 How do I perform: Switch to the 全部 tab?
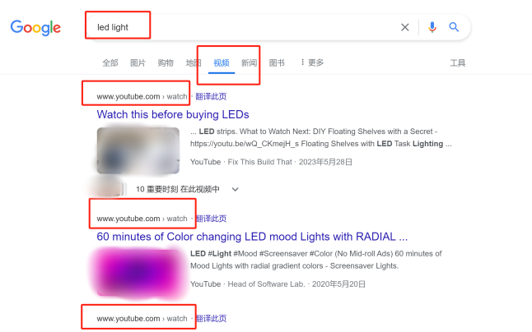coord(110,63)
